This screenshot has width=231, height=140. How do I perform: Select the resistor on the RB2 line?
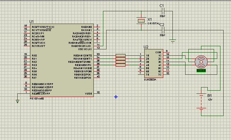[121, 62]
